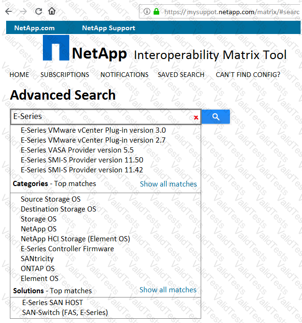
Task: Open the NOTIFICATIONS menu item
Action: 124,75
